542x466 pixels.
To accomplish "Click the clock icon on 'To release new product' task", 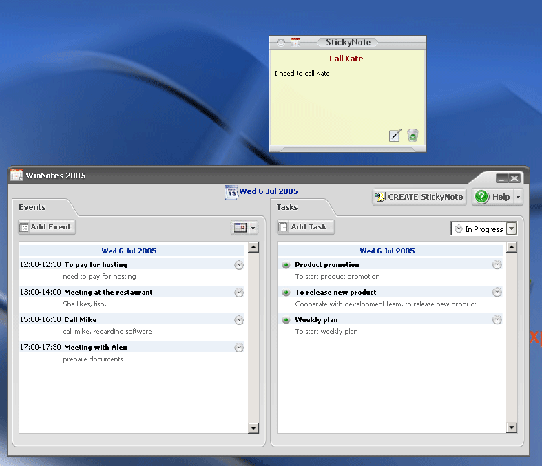I will (497, 293).
